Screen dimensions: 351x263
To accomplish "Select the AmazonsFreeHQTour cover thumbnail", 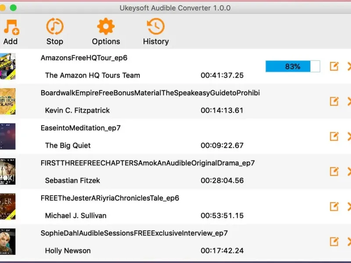I will coord(7,66).
